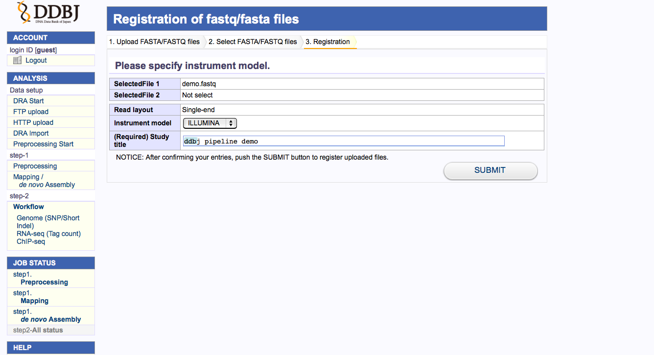Viewport: 654px width, 355px height.
Task: Navigate to DRA Import
Action: (x=31, y=133)
